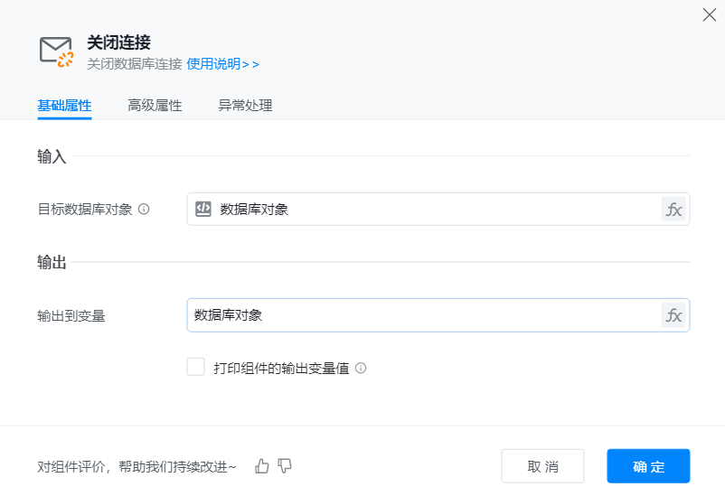This screenshot has width=725, height=496.
Task: Click info icon beside 目标数据库对象 label
Action: [x=144, y=210]
